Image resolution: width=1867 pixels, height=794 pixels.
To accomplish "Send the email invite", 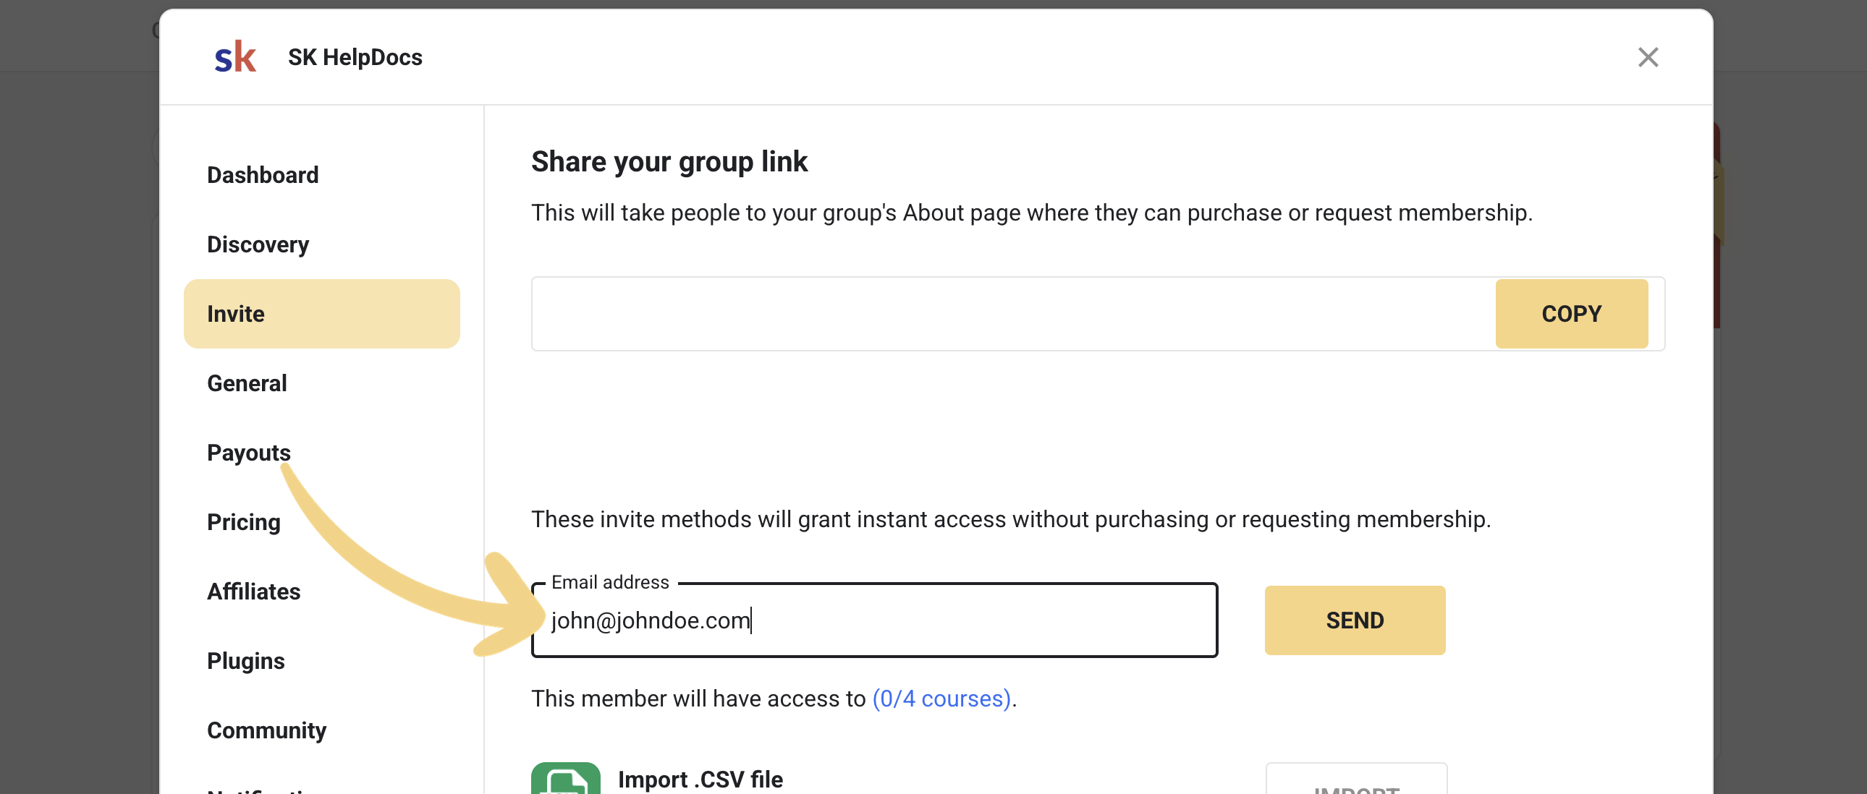I will (1355, 621).
